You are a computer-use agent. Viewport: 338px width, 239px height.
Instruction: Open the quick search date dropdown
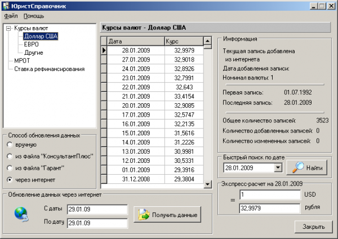(x=278, y=168)
